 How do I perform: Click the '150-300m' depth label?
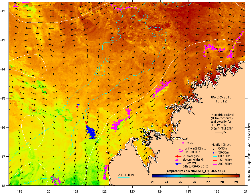pos(225,160)
